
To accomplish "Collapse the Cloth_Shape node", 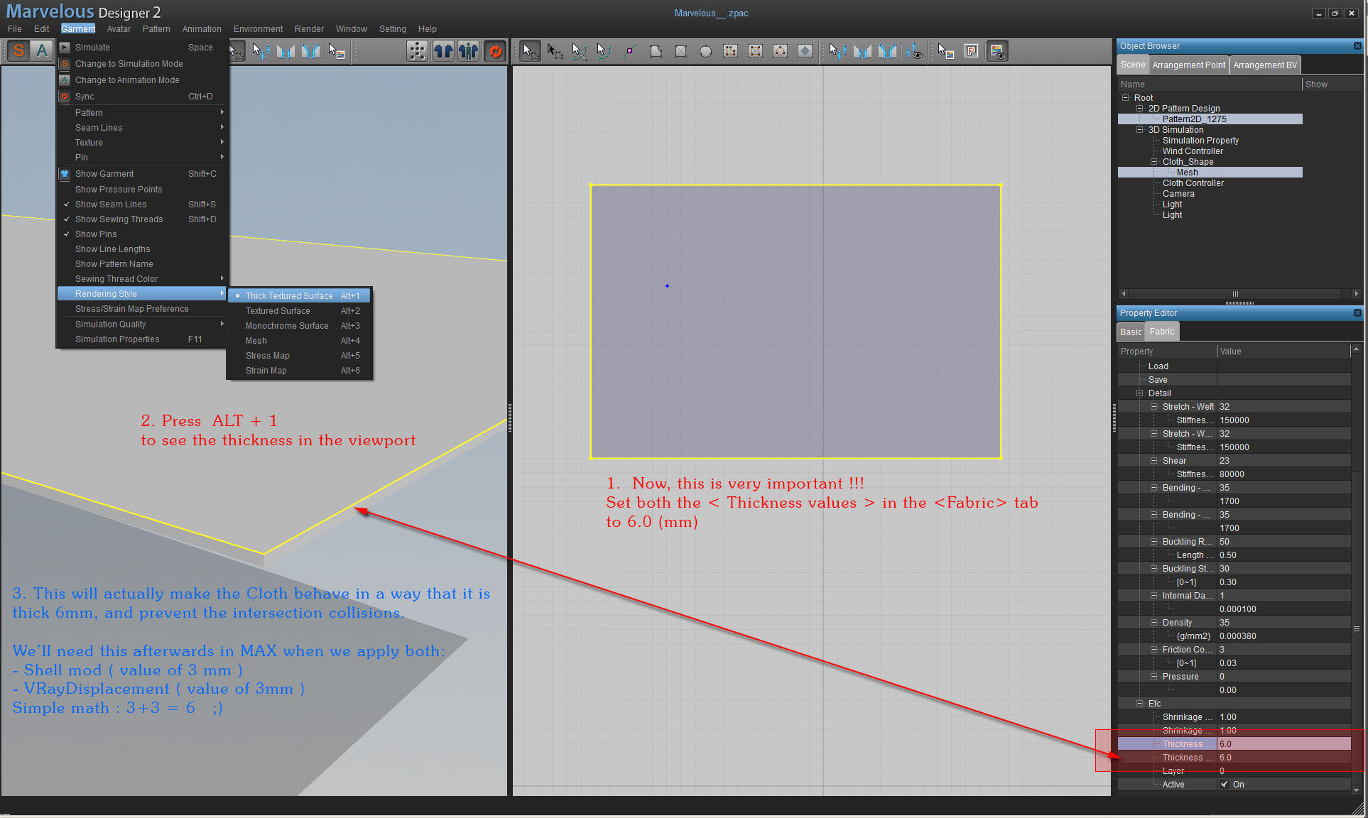I will [1154, 162].
